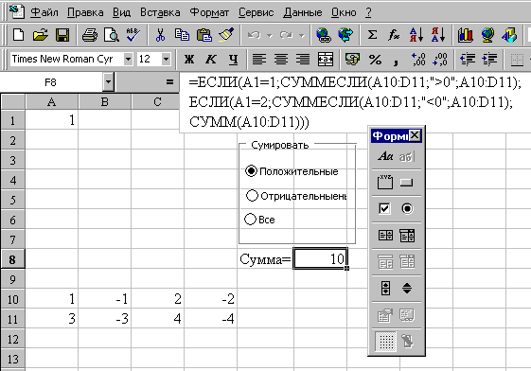This screenshot has height=371, width=531.
Task: Select the Все radio button
Action: tap(250, 219)
